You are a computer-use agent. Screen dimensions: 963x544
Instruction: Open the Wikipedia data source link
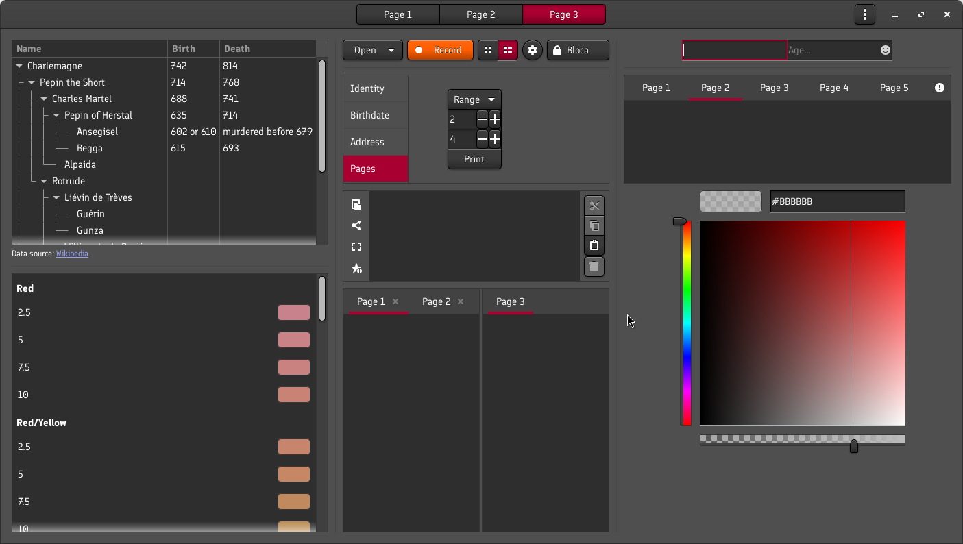coord(72,254)
